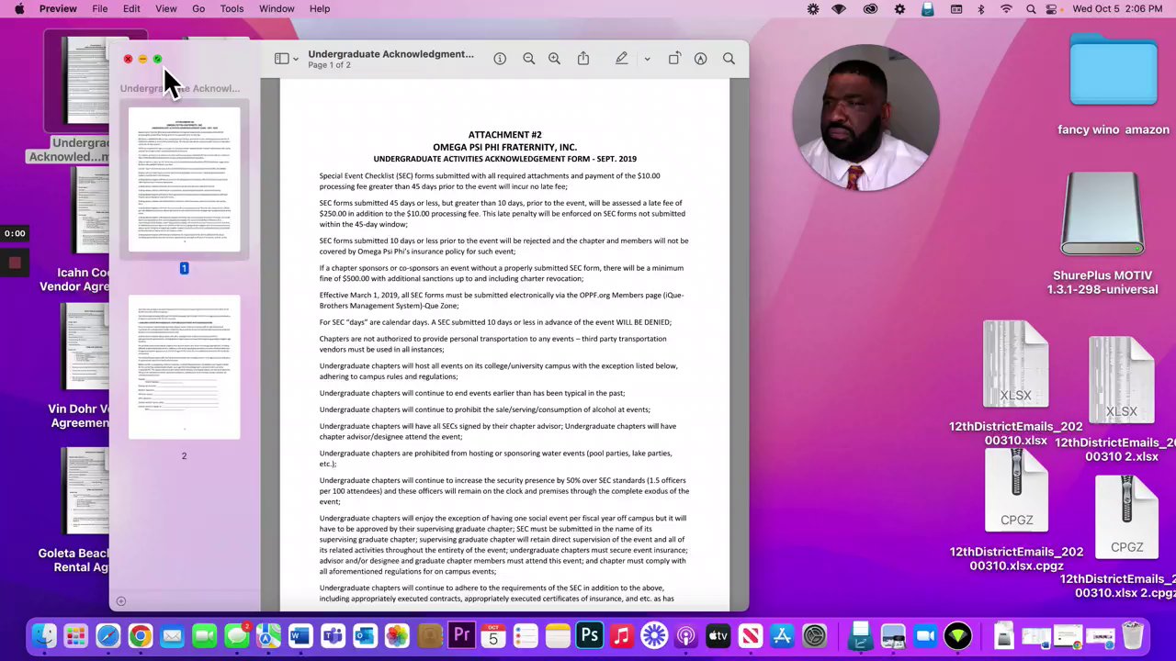1176x661 pixels.
Task: Launch Microsoft Teams from the Dock
Action: pos(333,635)
